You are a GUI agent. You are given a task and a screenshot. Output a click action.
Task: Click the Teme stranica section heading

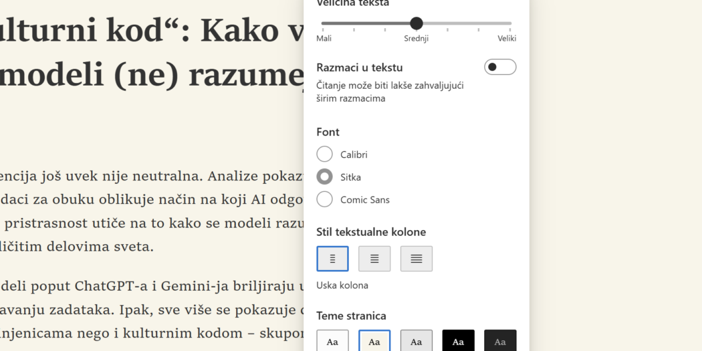coord(351,316)
